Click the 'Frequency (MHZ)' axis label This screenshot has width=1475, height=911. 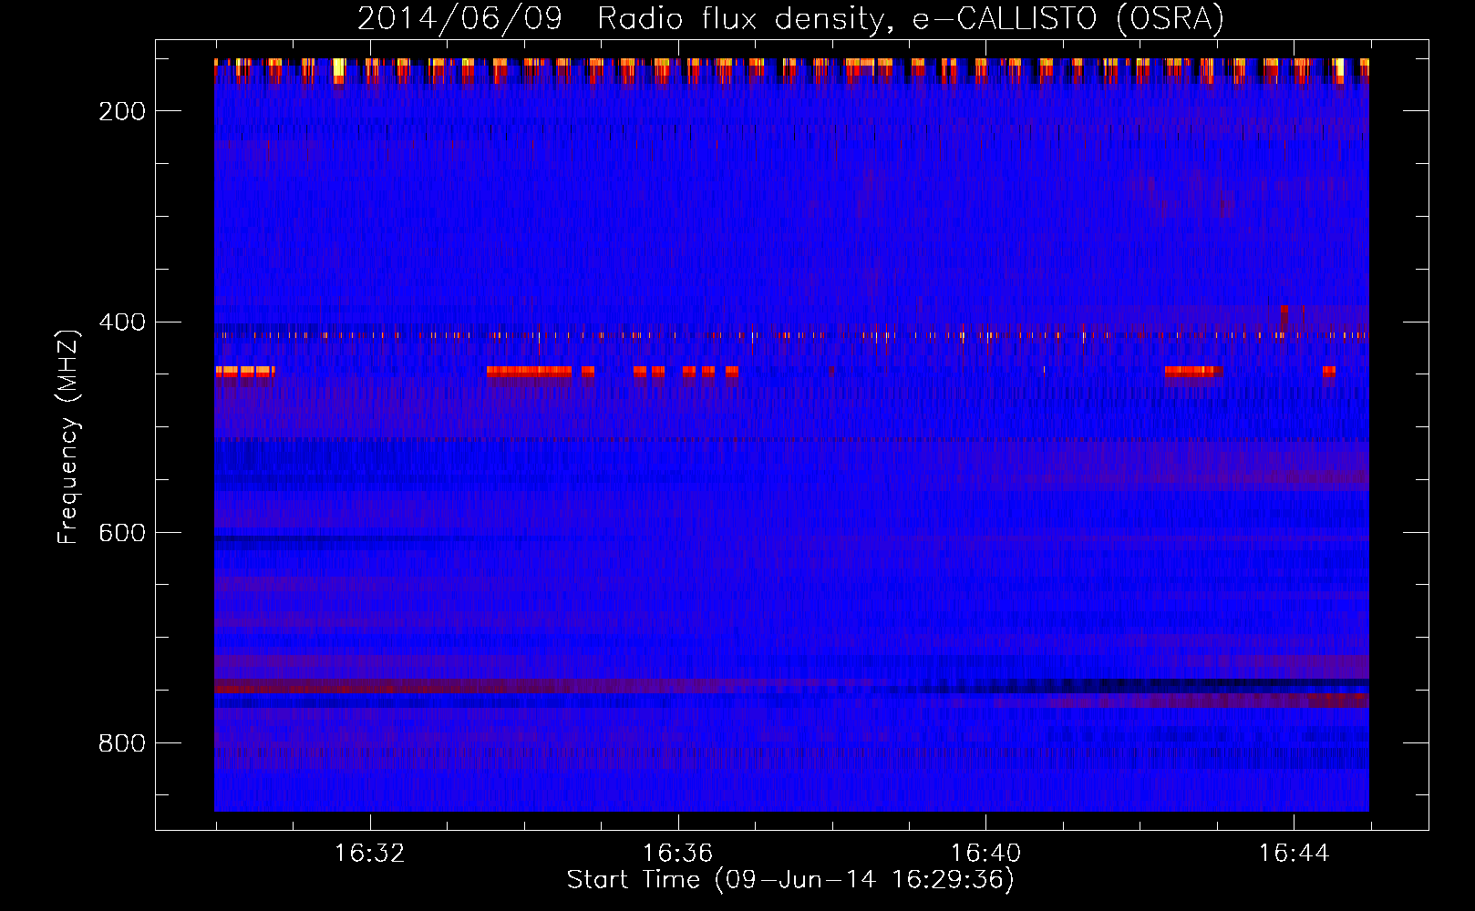click(x=68, y=436)
